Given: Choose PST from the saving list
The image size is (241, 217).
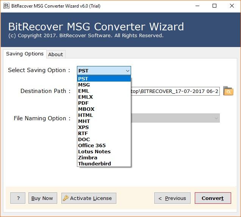Looking at the screenshot, I should tap(104, 79).
